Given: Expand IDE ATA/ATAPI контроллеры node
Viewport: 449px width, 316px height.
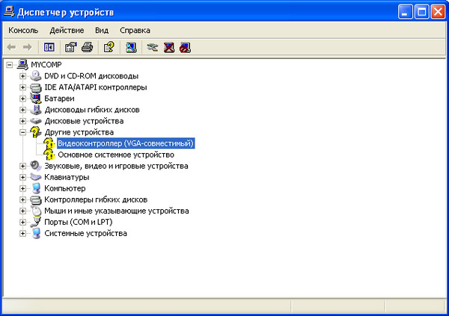Looking at the screenshot, I should click(22, 87).
